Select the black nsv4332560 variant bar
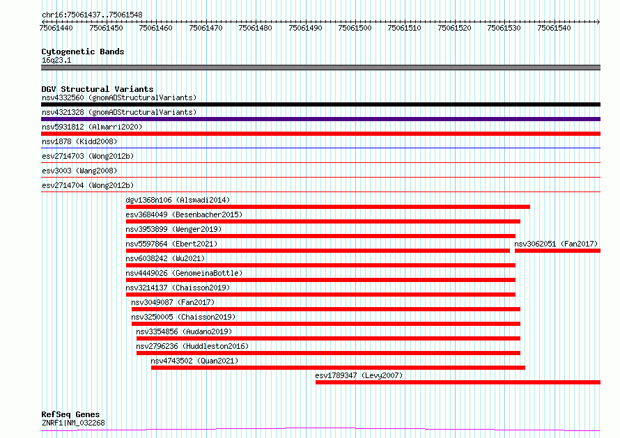This screenshot has height=438, width=620. pyautogui.click(x=320, y=104)
